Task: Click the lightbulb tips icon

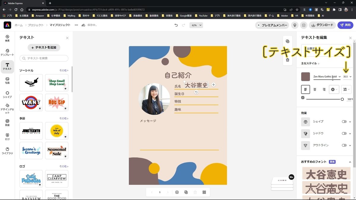Action: [x=295, y=25]
